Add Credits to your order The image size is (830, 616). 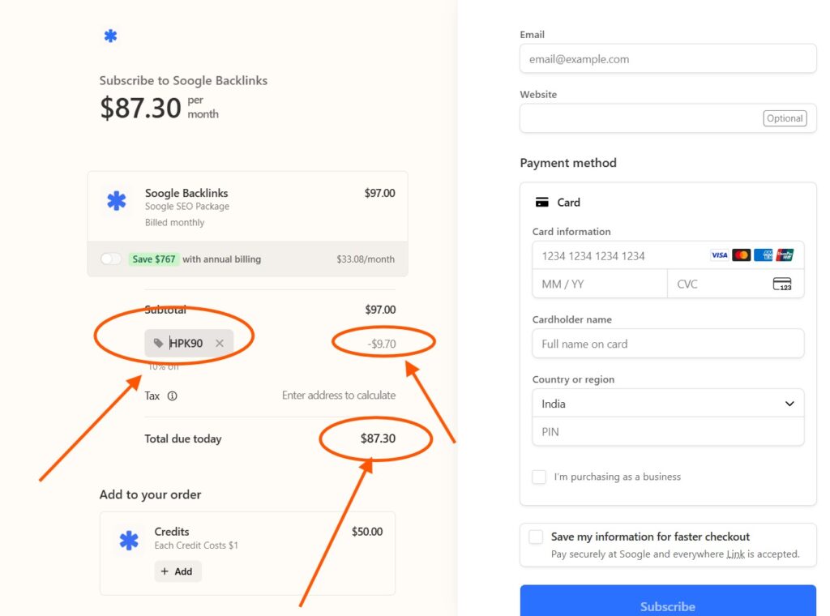coord(178,571)
